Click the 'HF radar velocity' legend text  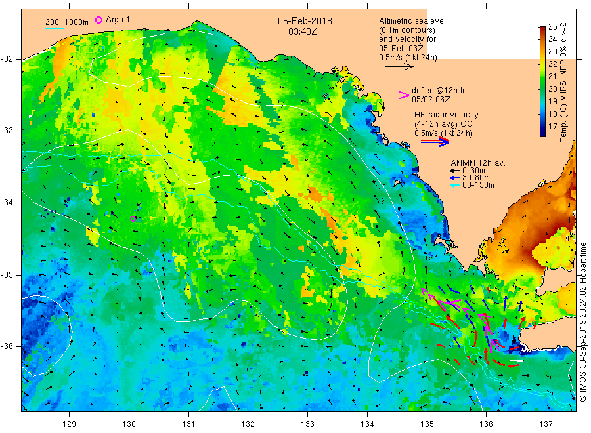[x=447, y=115]
